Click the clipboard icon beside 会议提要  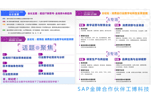pyautogui.click(x=4, y=13)
